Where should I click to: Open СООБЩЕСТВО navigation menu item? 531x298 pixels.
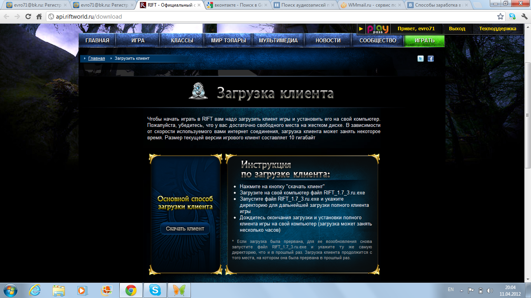pyautogui.click(x=378, y=40)
